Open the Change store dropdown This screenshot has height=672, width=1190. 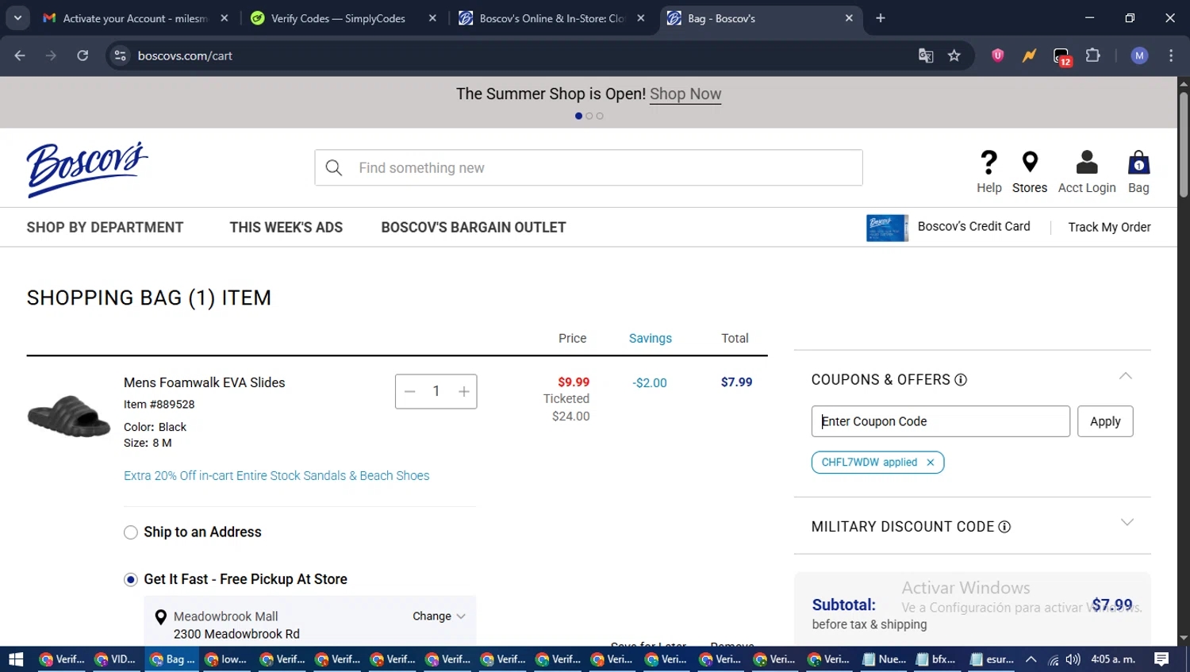point(439,616)
